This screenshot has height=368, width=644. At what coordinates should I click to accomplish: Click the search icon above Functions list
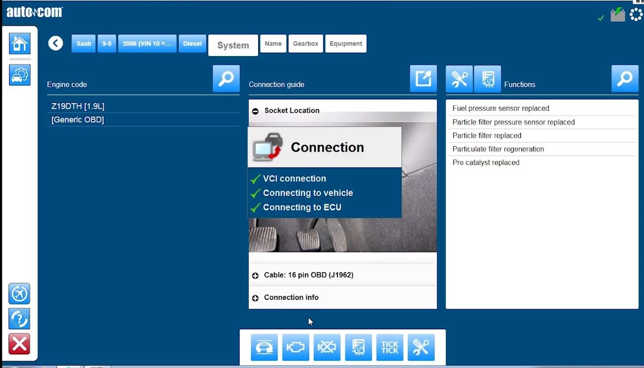click(x=625, y=79)
